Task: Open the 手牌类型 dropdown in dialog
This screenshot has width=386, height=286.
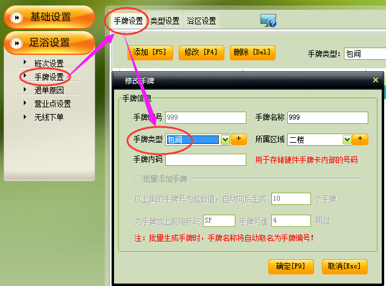Action: pos(225,140)
